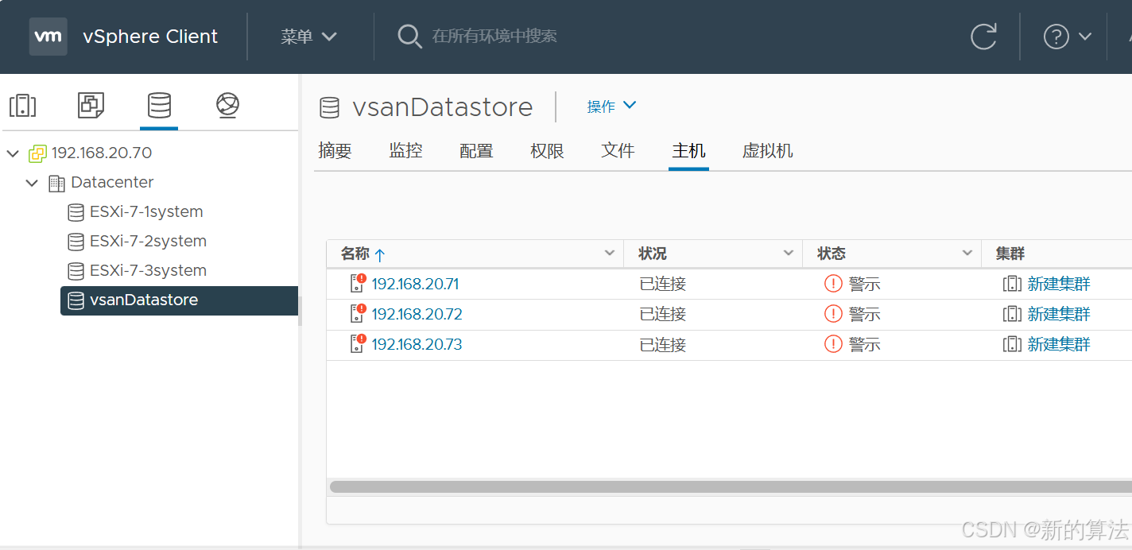Collapse the 192.168.20.70 vCenter node

13,153
